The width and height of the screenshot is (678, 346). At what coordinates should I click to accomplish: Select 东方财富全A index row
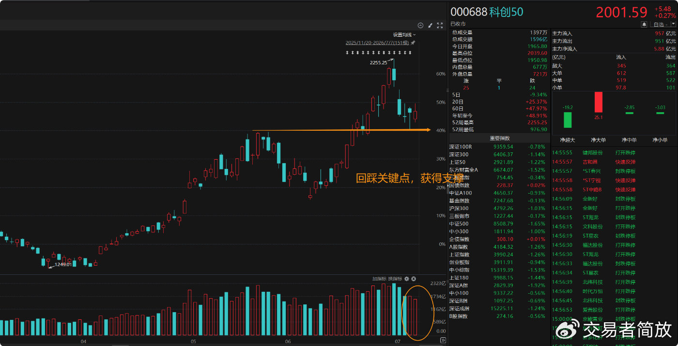(499, 170)
